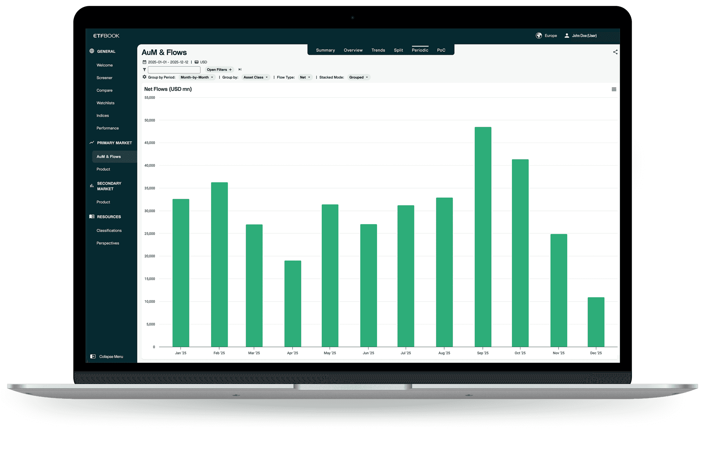Open the Net flow type dropdown
This screenshot has width=705, height=450.
(x=305, y=77)
